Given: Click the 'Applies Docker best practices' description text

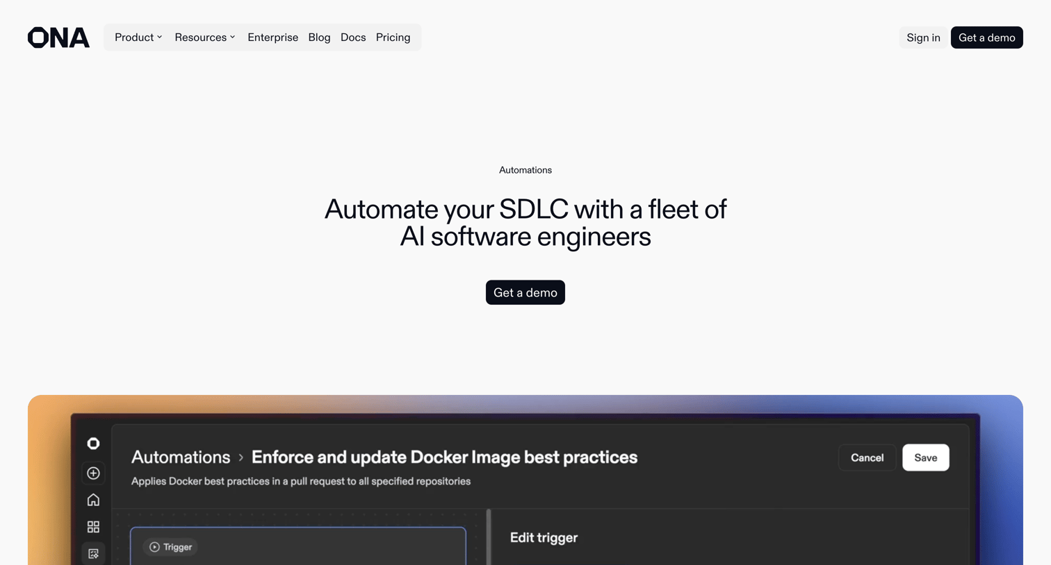Looking at the screenshot, I should tap(301, 481).
